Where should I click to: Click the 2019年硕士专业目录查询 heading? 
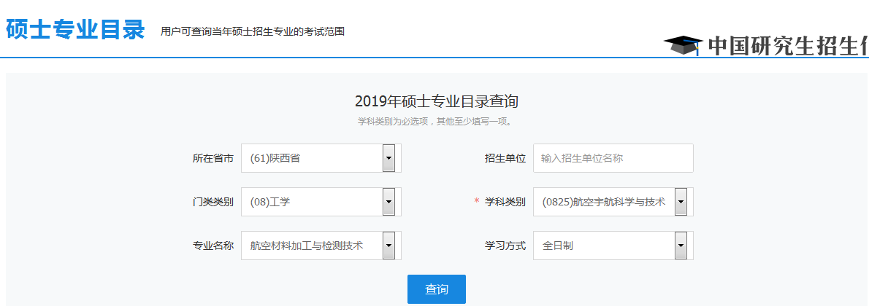437,101
